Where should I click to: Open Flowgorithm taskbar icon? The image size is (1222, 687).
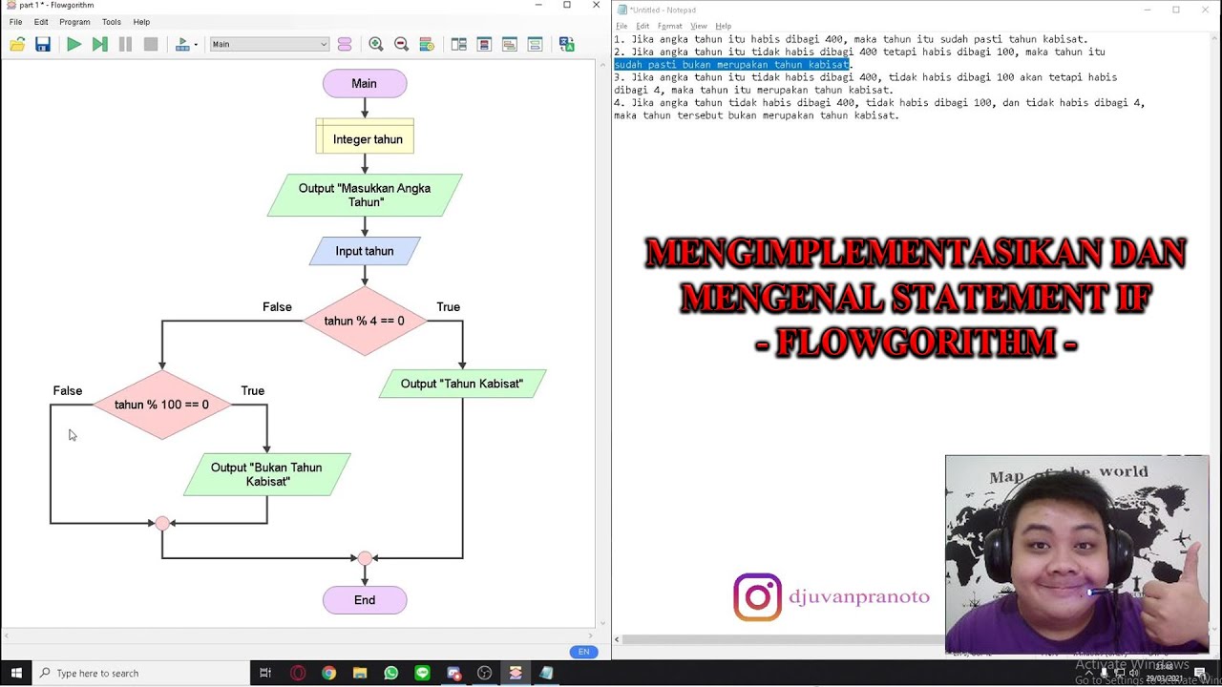(516, 673)
